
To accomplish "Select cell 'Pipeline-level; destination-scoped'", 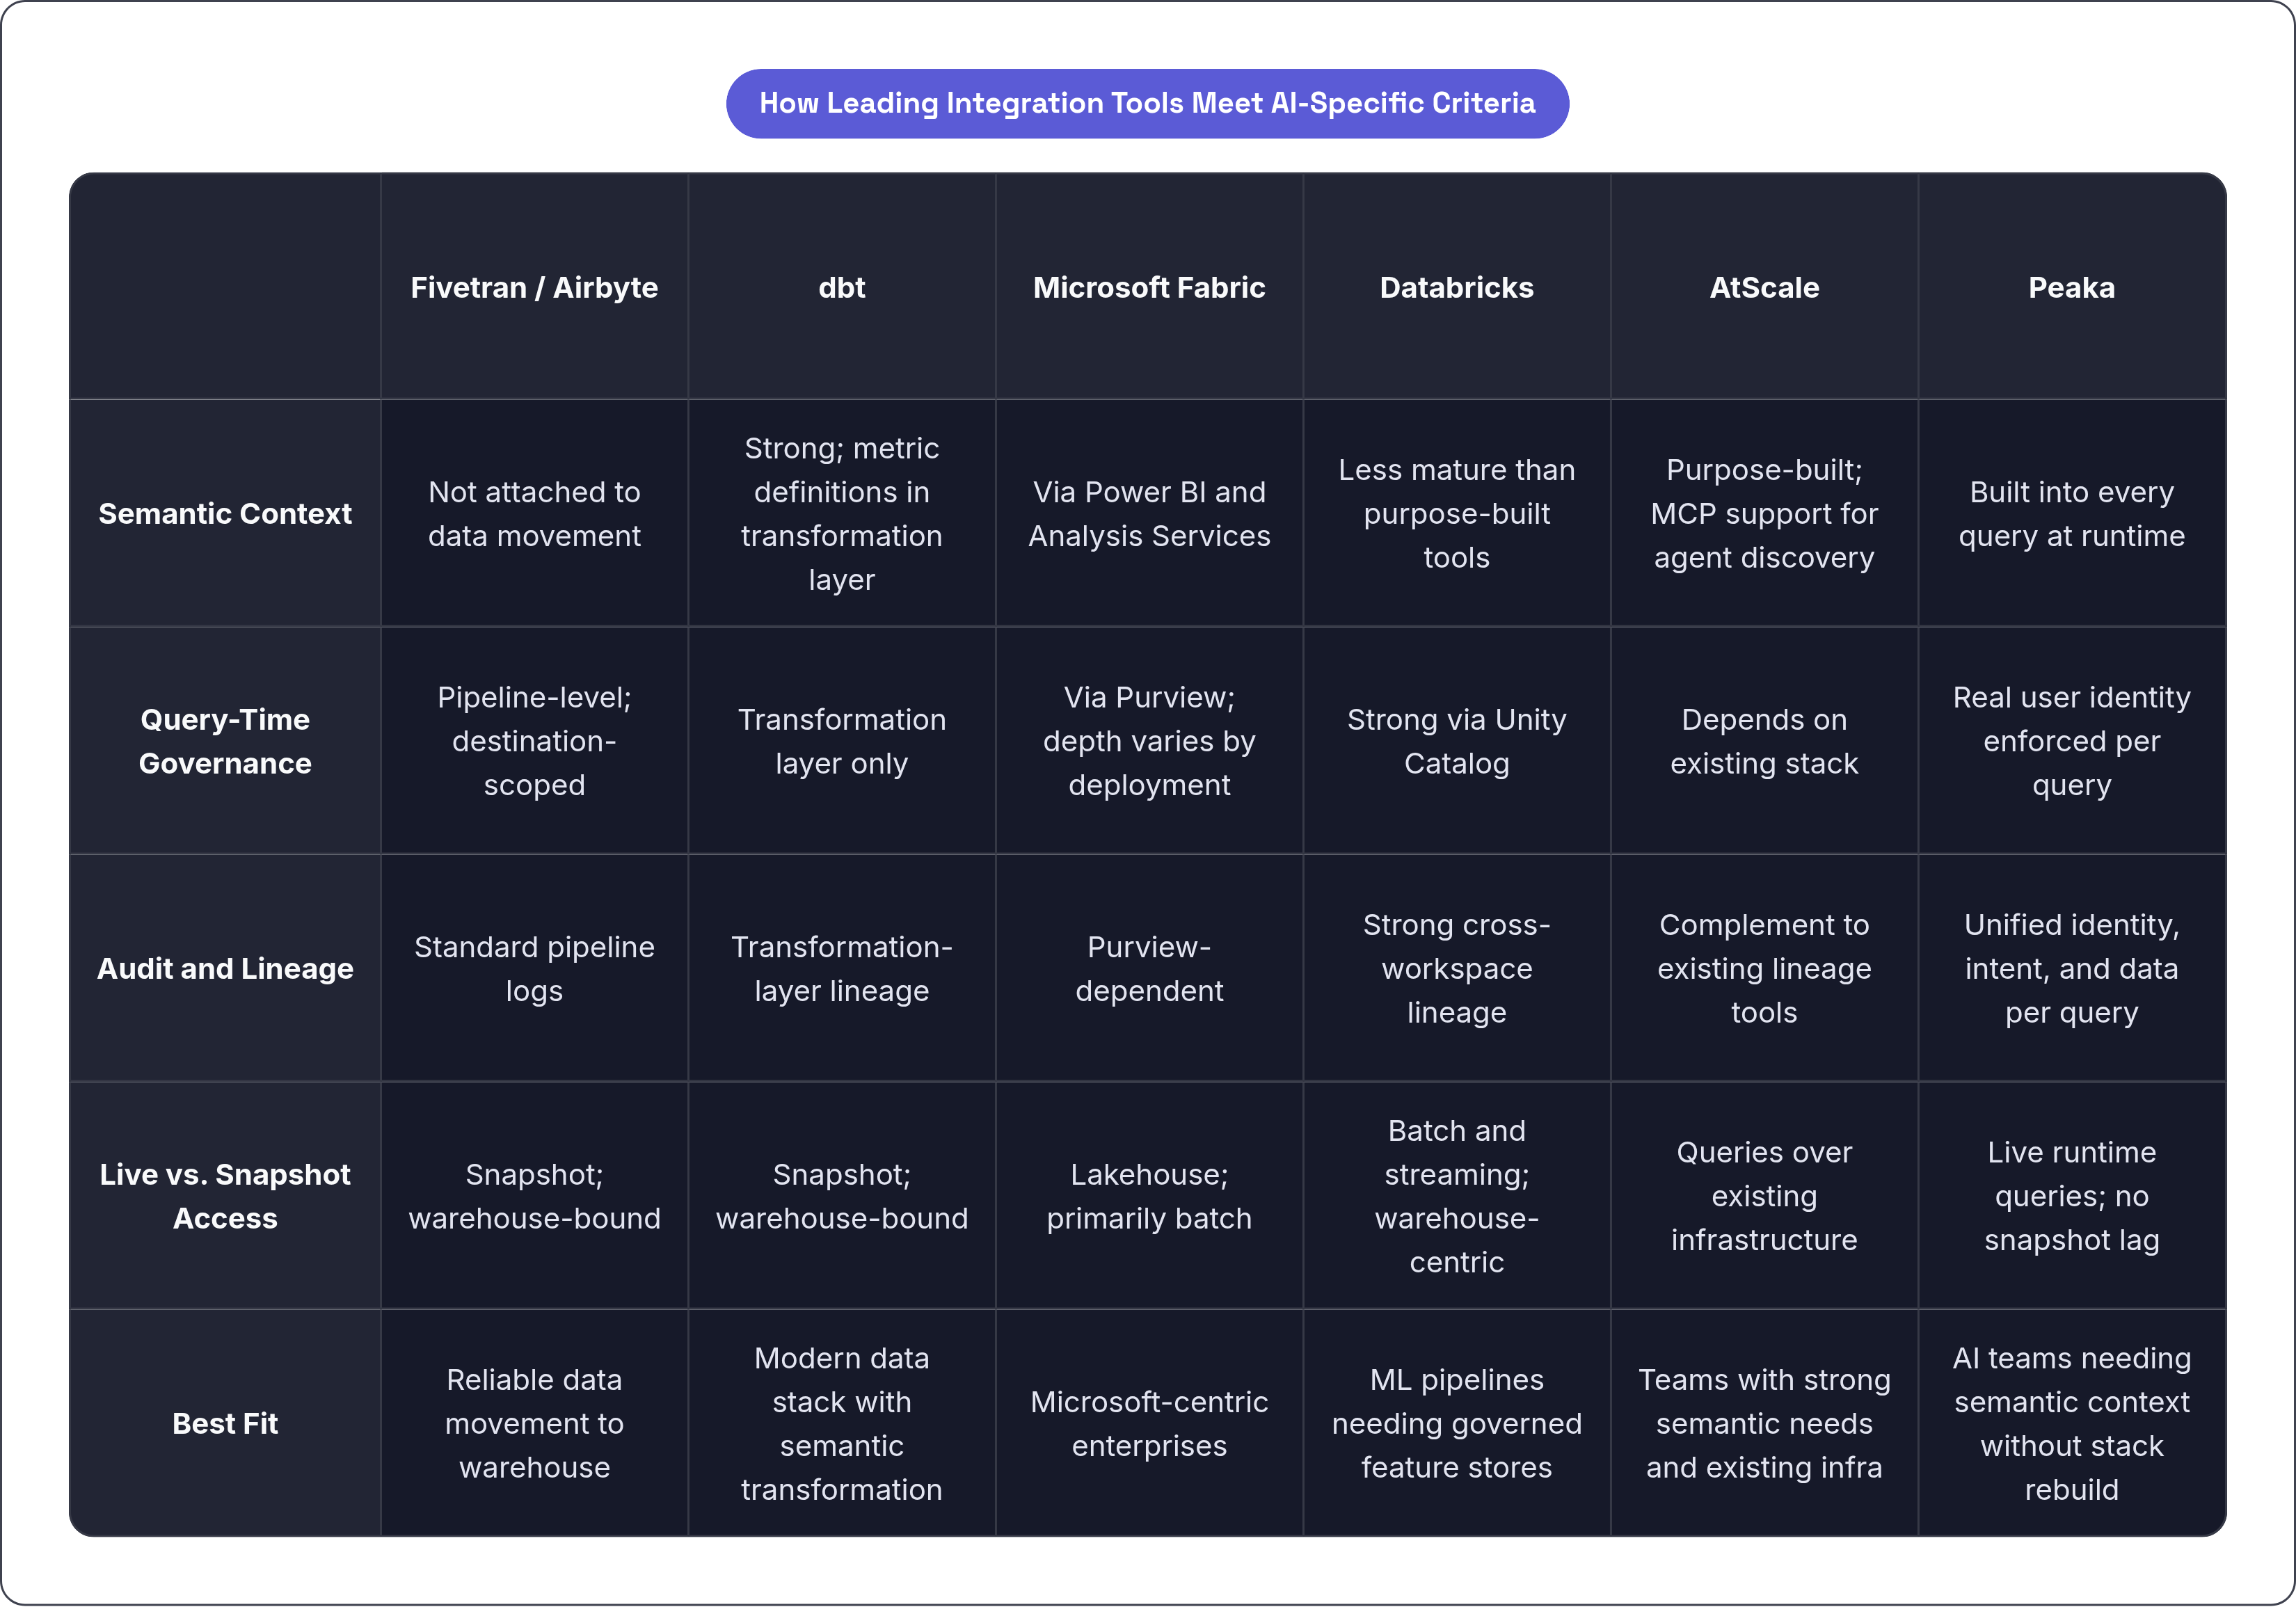I will coord(534,741).
